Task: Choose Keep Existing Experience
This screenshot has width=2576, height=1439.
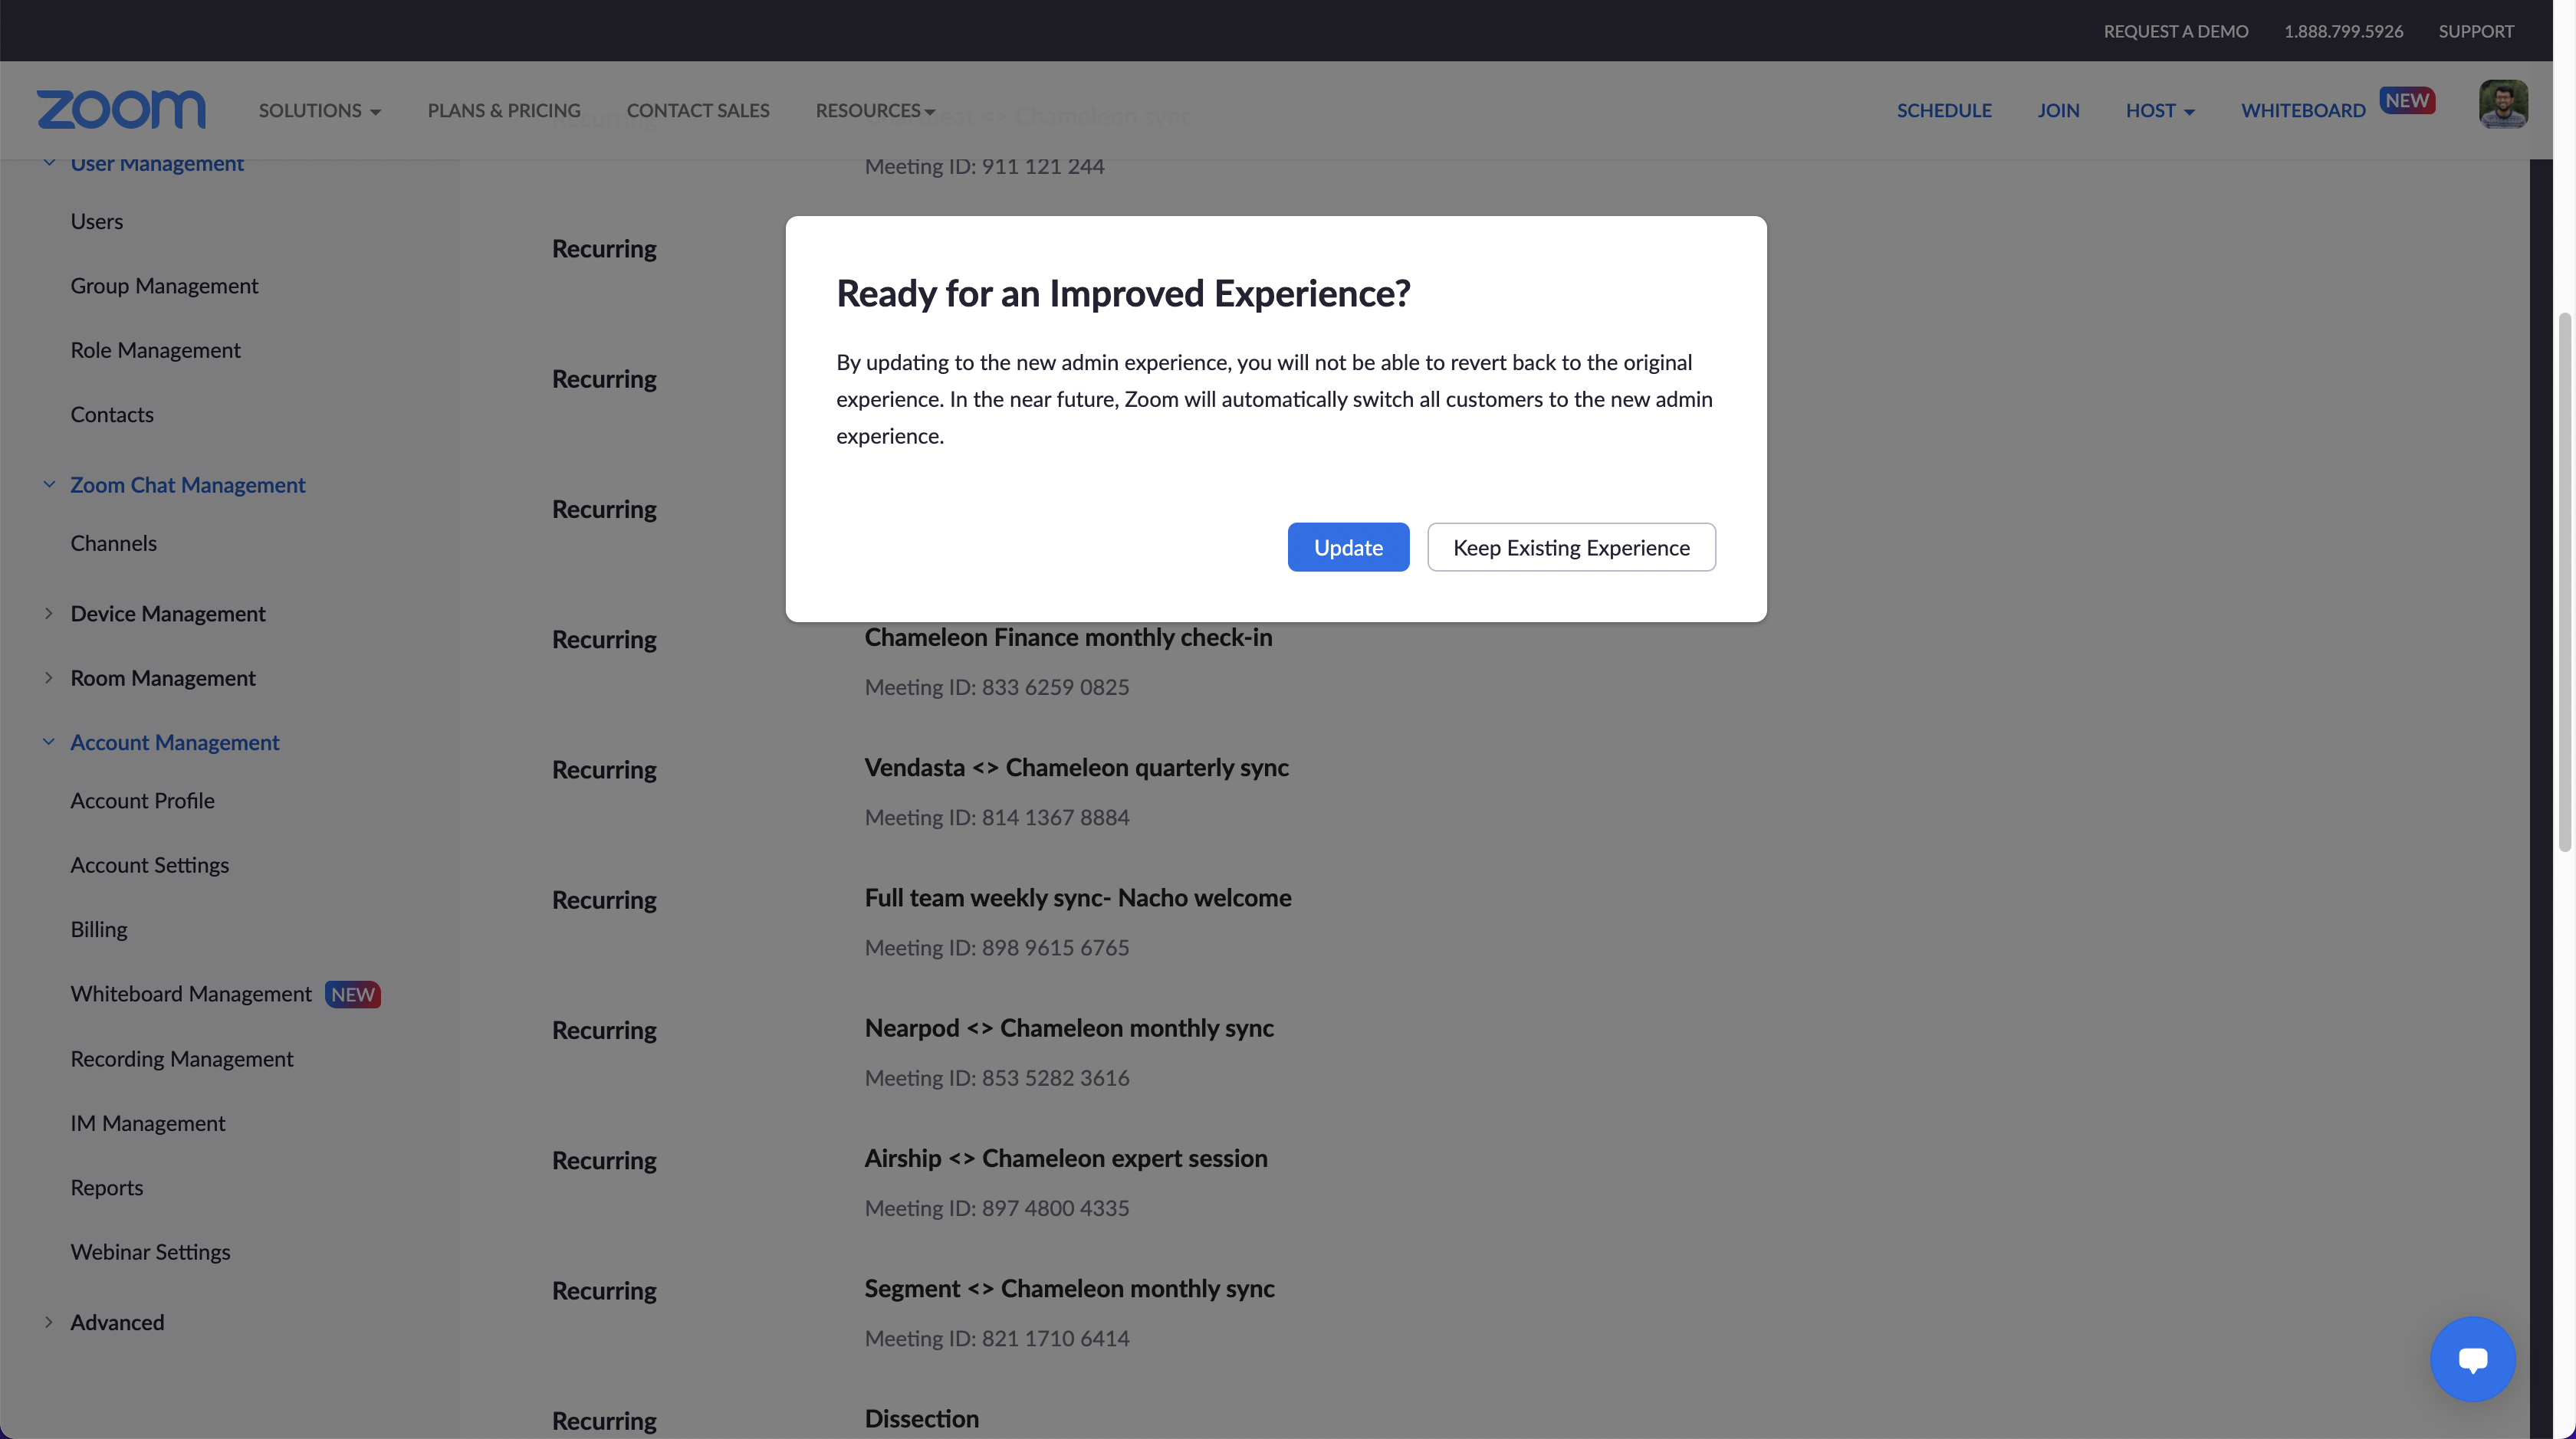Action: coord(1571,548)
